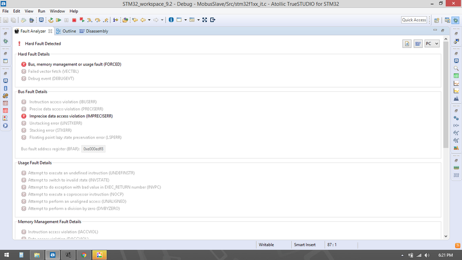The width and height of the screenshot is (462, 260).
Task: Click the exit arrow toolbar icon
Action: pos(213,20)
